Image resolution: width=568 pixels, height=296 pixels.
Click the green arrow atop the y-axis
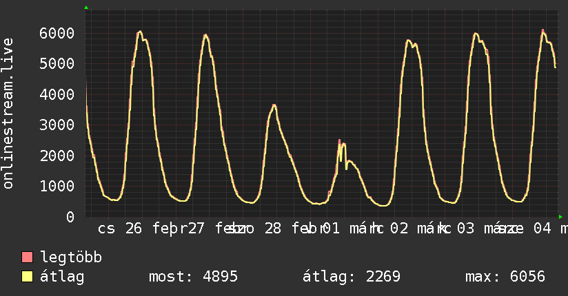(x=86, y=8)
